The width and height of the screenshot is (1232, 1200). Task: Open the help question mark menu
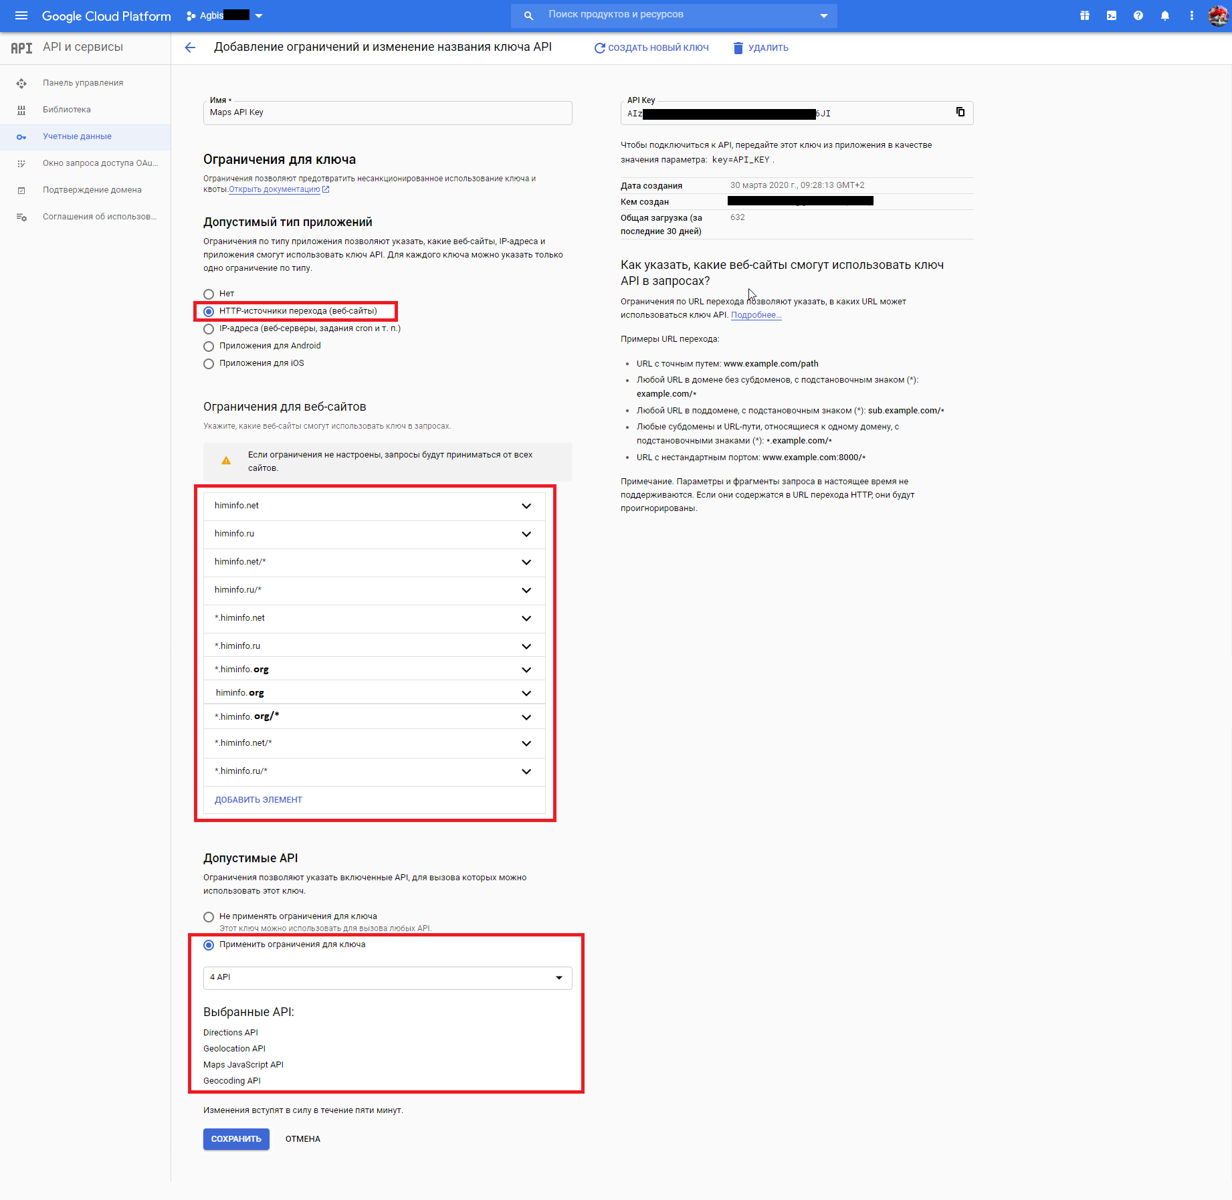click(x=1138, y=15)
